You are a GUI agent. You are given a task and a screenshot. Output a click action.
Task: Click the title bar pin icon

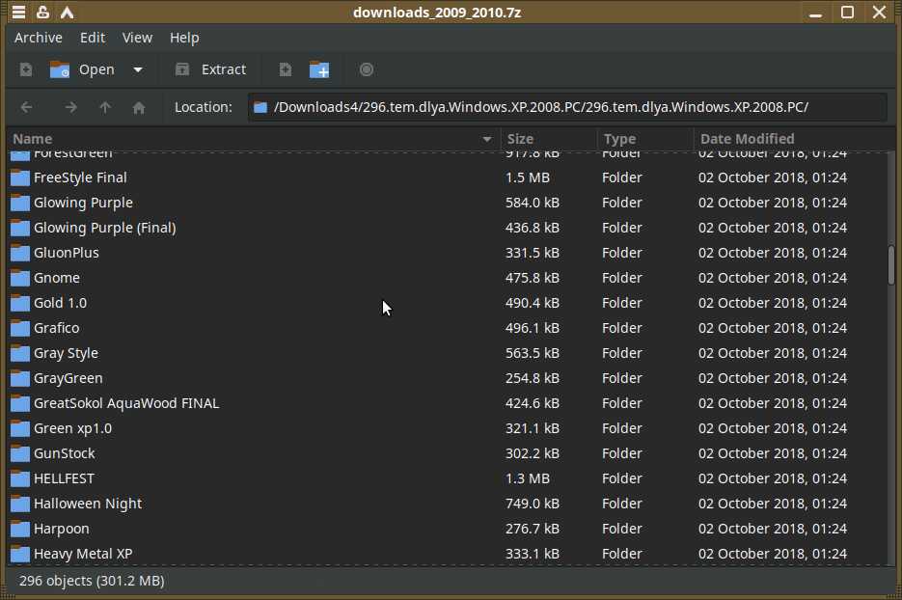(x=42, y=13)
